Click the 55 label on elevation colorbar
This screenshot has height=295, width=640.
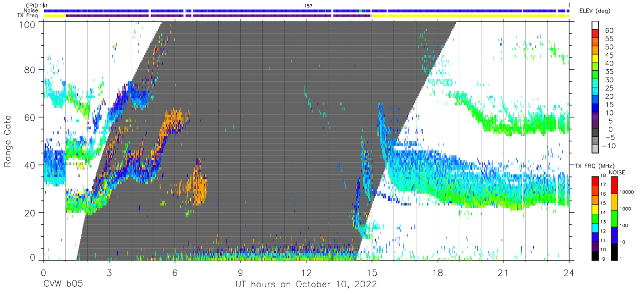(609, 39)
